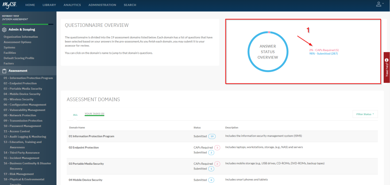Click the MyCSF logo
The width and height of the screenshot is (390, 185).
pos(10,4)
